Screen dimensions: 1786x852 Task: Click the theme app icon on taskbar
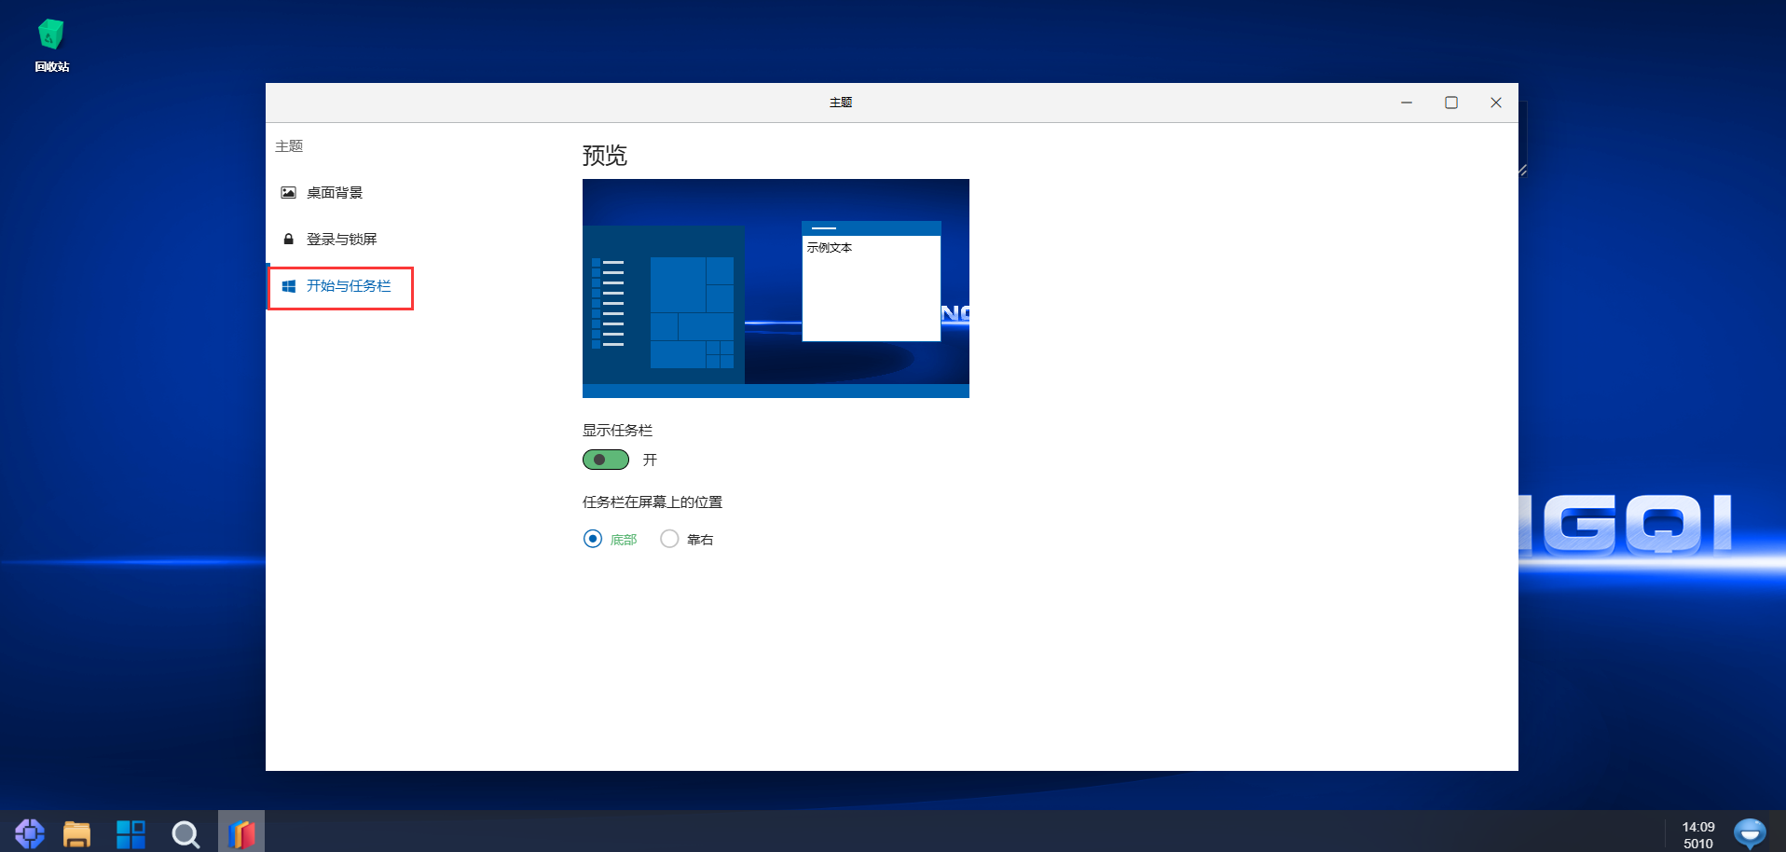241,832
